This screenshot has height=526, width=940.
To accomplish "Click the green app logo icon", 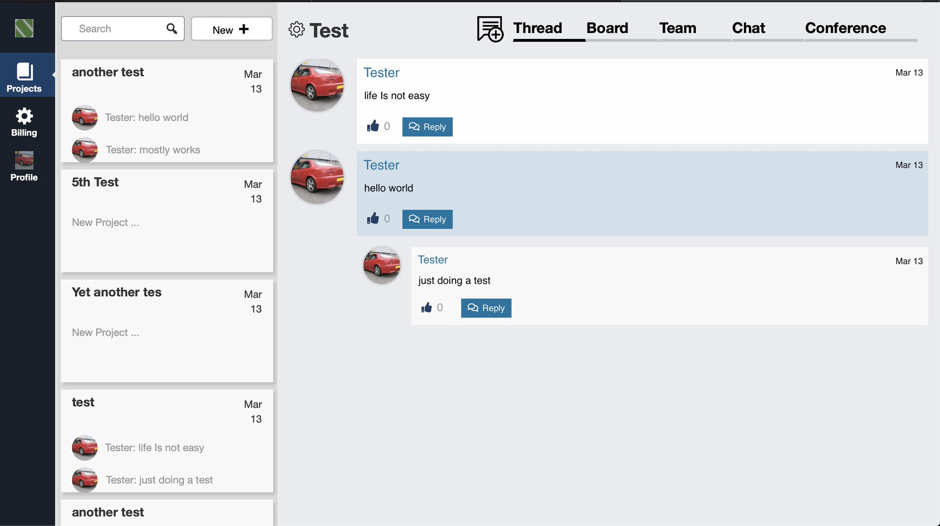I will (x=24, y=28).
